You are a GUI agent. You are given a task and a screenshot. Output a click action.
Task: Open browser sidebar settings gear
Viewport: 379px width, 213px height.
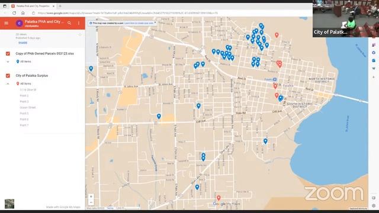pos(374,206)
